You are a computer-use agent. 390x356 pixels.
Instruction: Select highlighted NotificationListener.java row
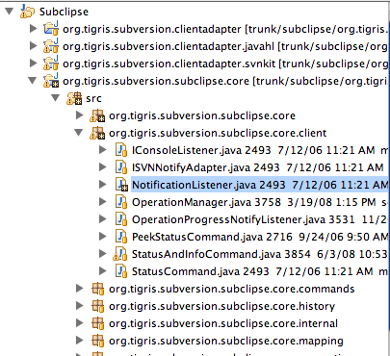click(259, 185)
